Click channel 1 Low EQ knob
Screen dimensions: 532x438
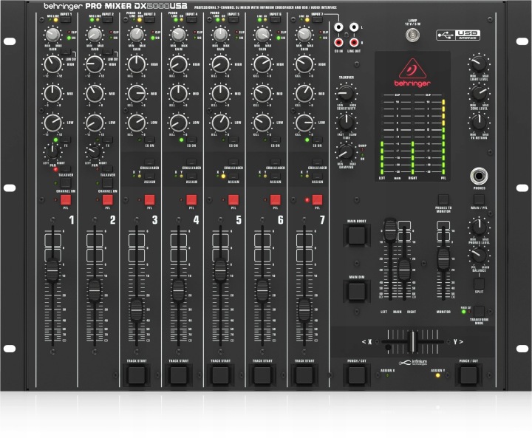tap(52, 123)
